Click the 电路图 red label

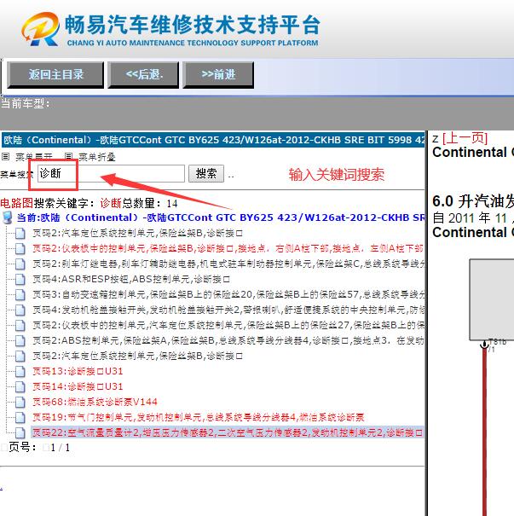tap(16, 203)
